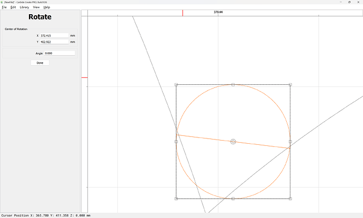Open the Edit menu

[13, 7]
